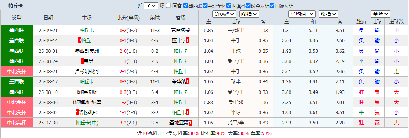Screen dimensions: 409x138
Task: Open 洛杉矶银河 team link
Action: click(87, 72)
